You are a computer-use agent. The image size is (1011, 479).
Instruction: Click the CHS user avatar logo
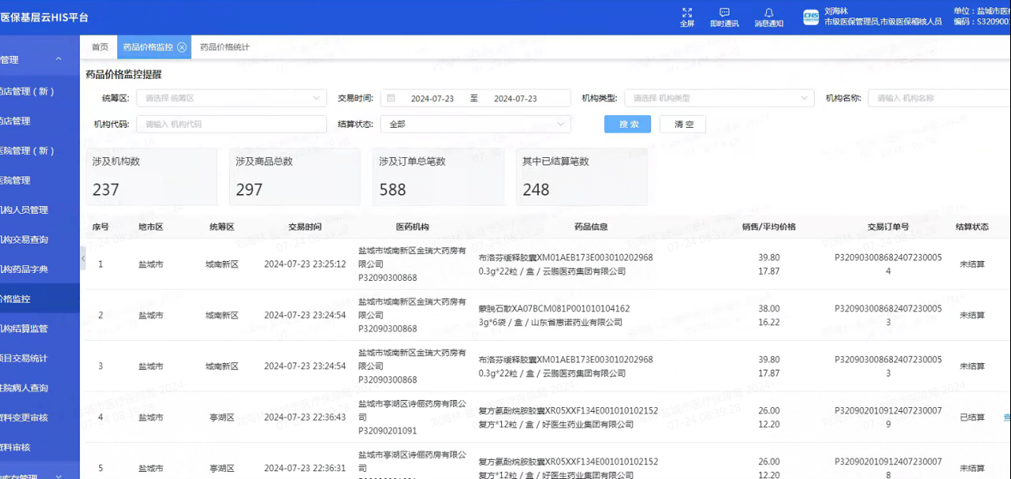pos(811,17)
